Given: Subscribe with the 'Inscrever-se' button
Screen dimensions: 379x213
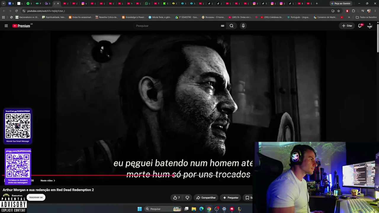Looking at the screenshot, I should tap(36, 197).
